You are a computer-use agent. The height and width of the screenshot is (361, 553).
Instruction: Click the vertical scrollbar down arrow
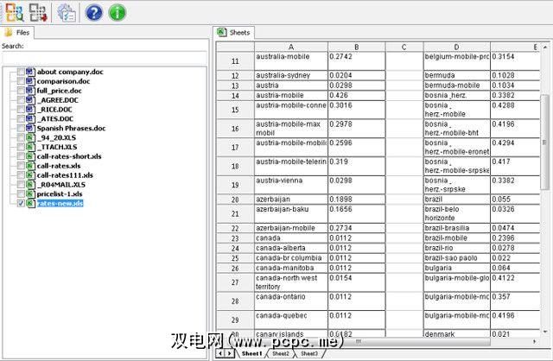pyautogui.click(x=545, y=332)
